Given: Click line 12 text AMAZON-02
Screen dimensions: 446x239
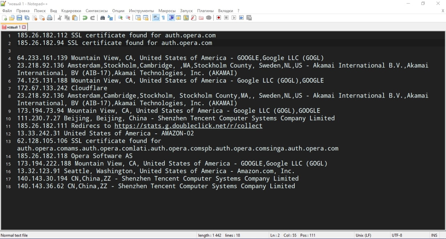Looking at the screenshot, I should coord(178,133).
